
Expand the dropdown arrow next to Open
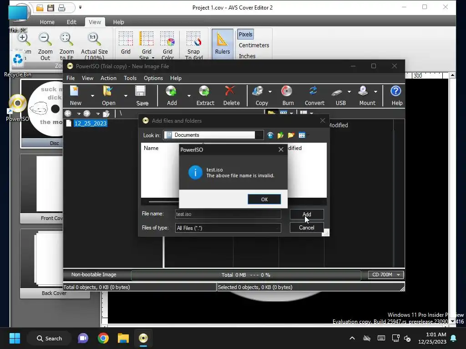tap(126, 95)
